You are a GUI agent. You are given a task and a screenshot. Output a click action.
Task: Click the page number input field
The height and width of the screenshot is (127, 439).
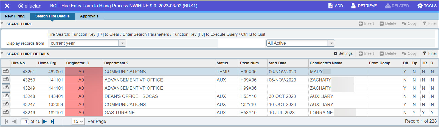[x=25, y=122]
